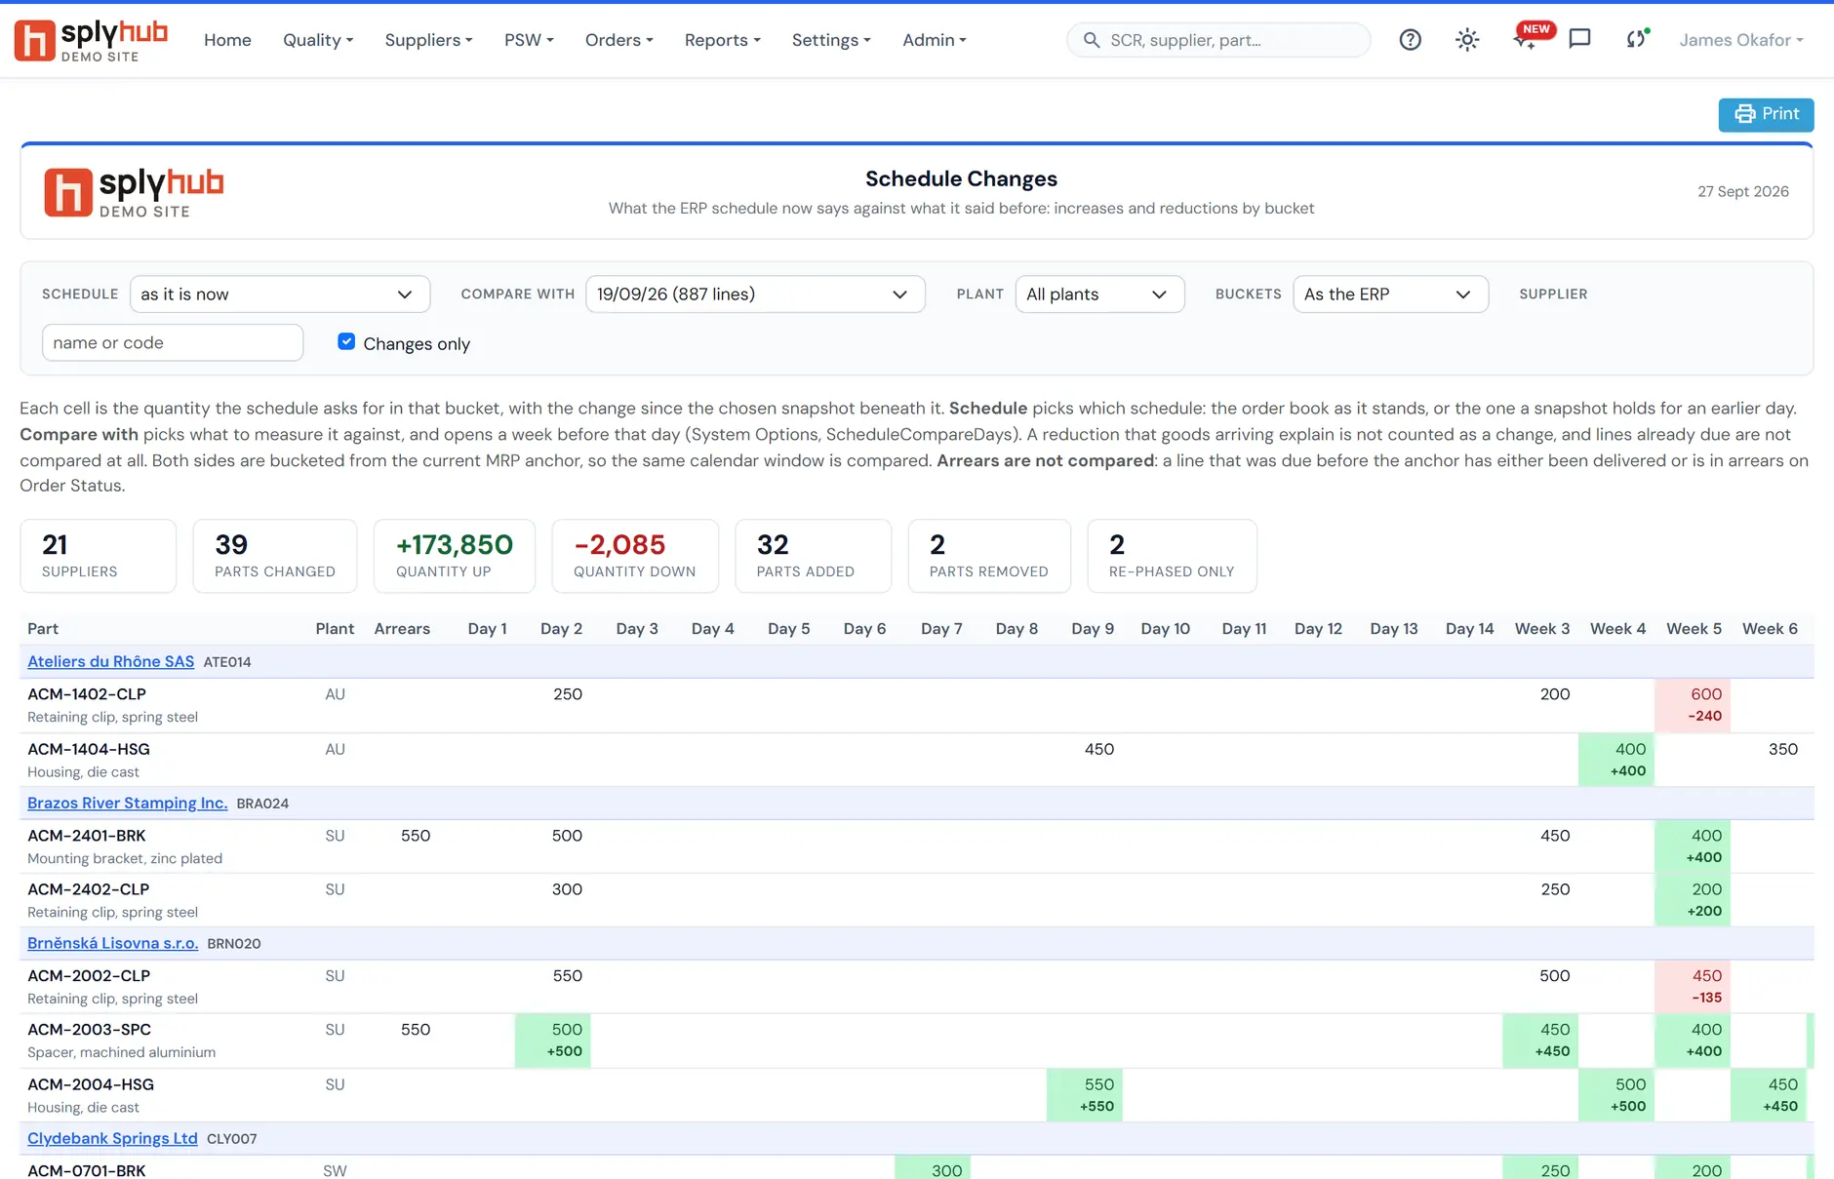
Task: Open the Admin menu
Action: click(934, 40)
